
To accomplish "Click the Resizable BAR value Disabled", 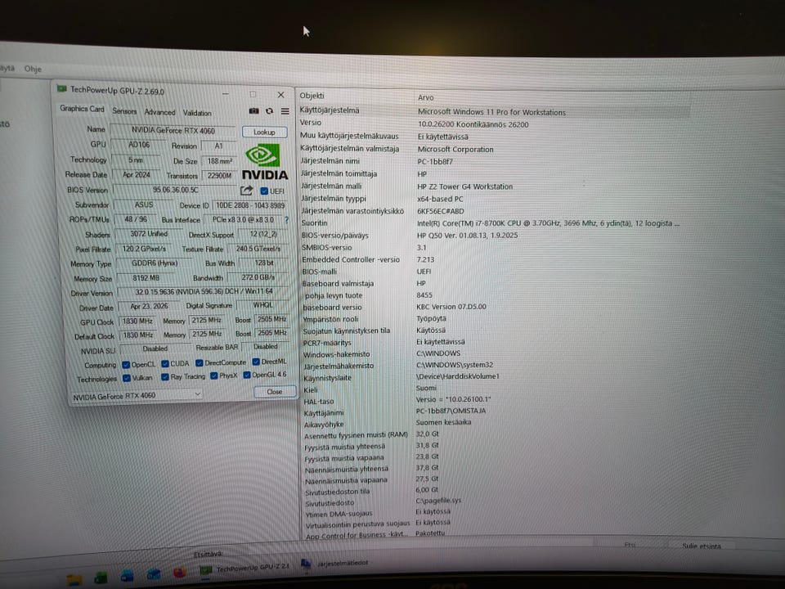I will point(265,346).
